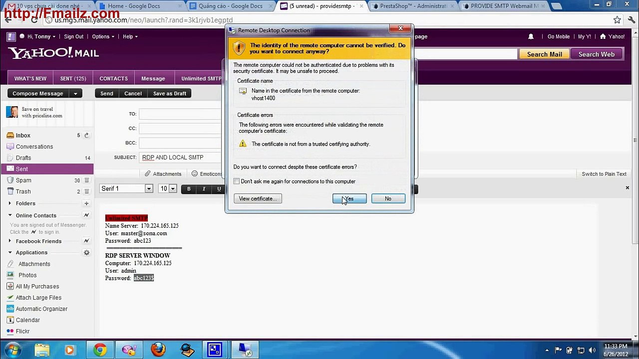Viewport: 639px width, 359px height.
Task: Click Switch to Plain Text link
Action: 604,174
